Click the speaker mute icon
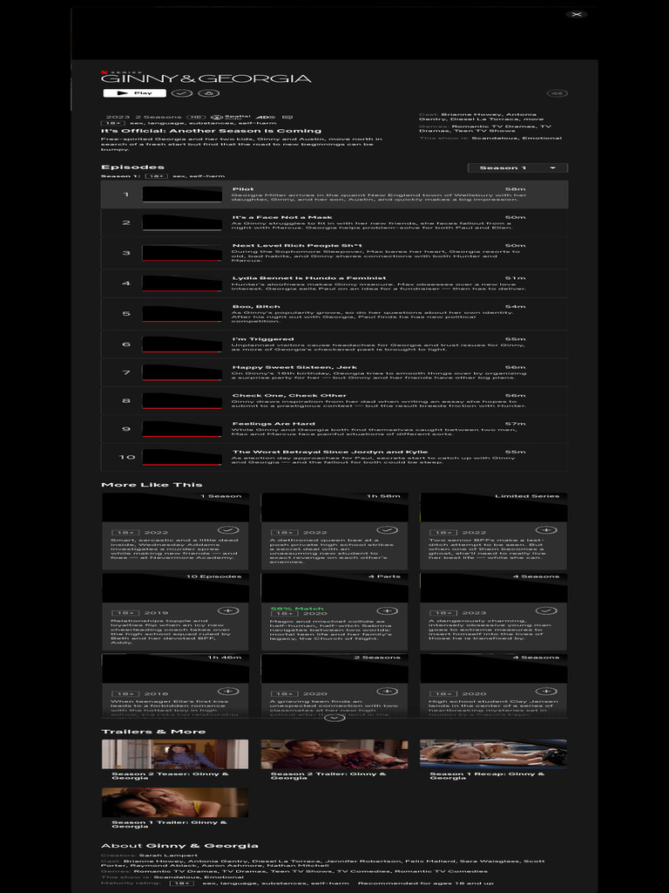Screen dimensions: 669x893 (x=557, y=93)
